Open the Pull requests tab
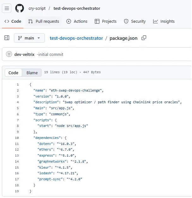This screenshot has width=192, height=198. [x=44, y=21]
